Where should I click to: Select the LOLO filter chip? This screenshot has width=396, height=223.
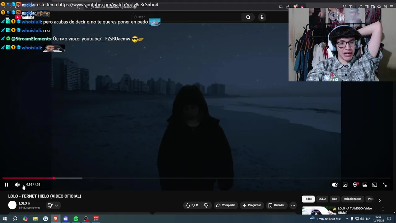coord(322,199)
